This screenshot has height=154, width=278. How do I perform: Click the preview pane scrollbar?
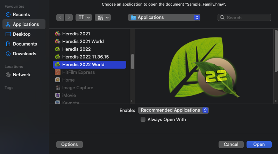(x=276, y=51)
